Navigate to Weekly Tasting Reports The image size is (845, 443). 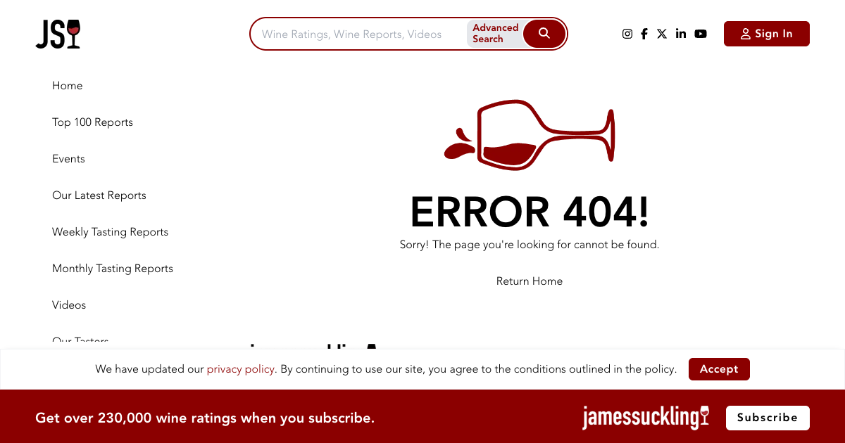(x=110, y=231)
